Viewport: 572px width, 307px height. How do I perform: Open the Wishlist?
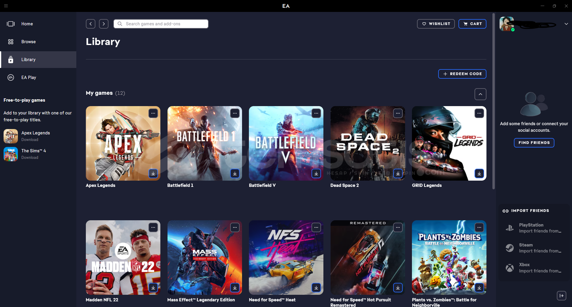(x=436, y=24)
